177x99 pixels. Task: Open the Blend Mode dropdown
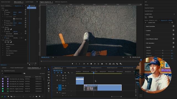(x=18, y=34)
